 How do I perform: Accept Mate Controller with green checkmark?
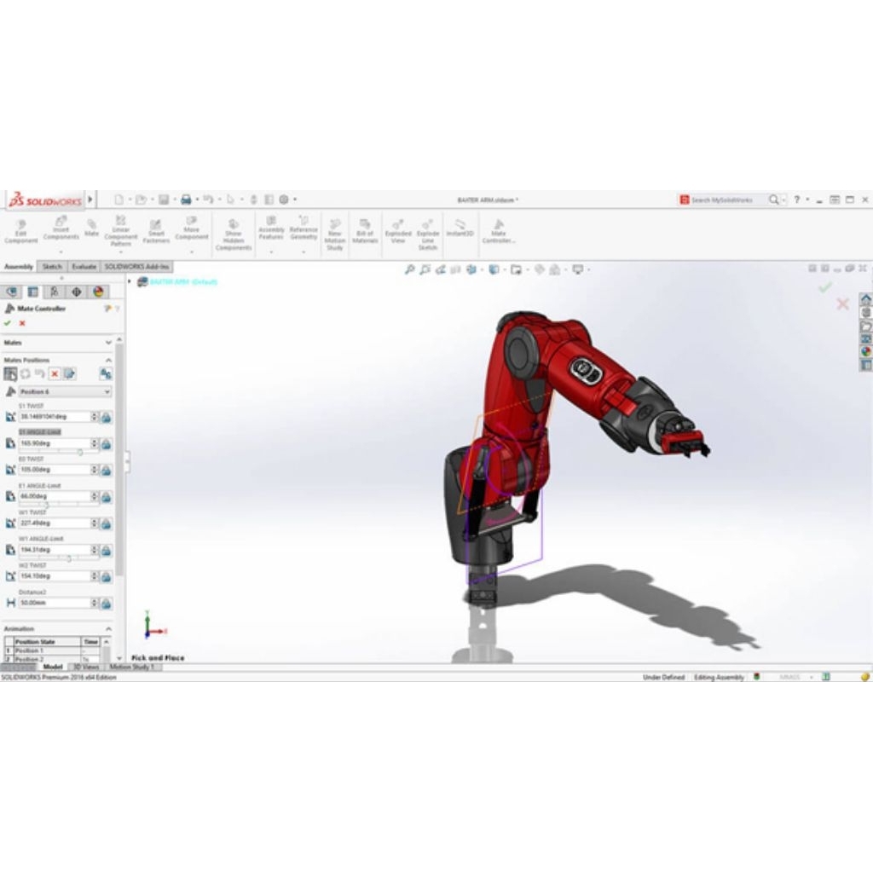click(7, 323)
